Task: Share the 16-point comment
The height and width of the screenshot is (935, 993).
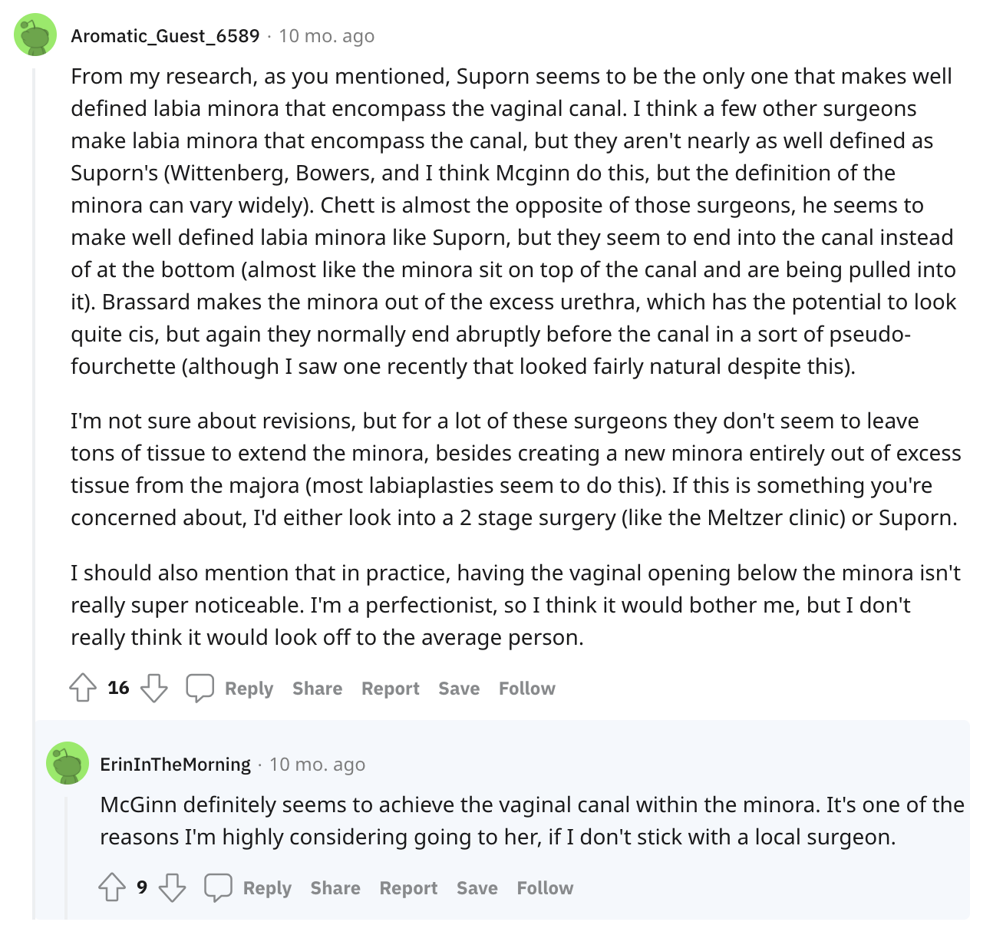Action: [317, 689]
